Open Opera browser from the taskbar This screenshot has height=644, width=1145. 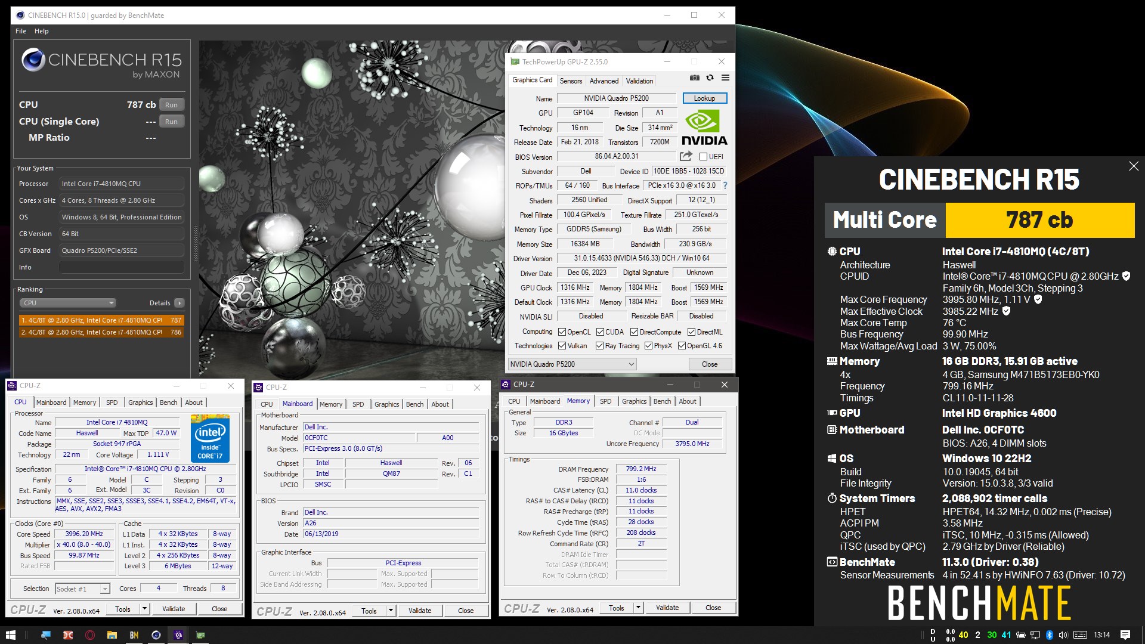pyautogui.click(x=90, y=635)
